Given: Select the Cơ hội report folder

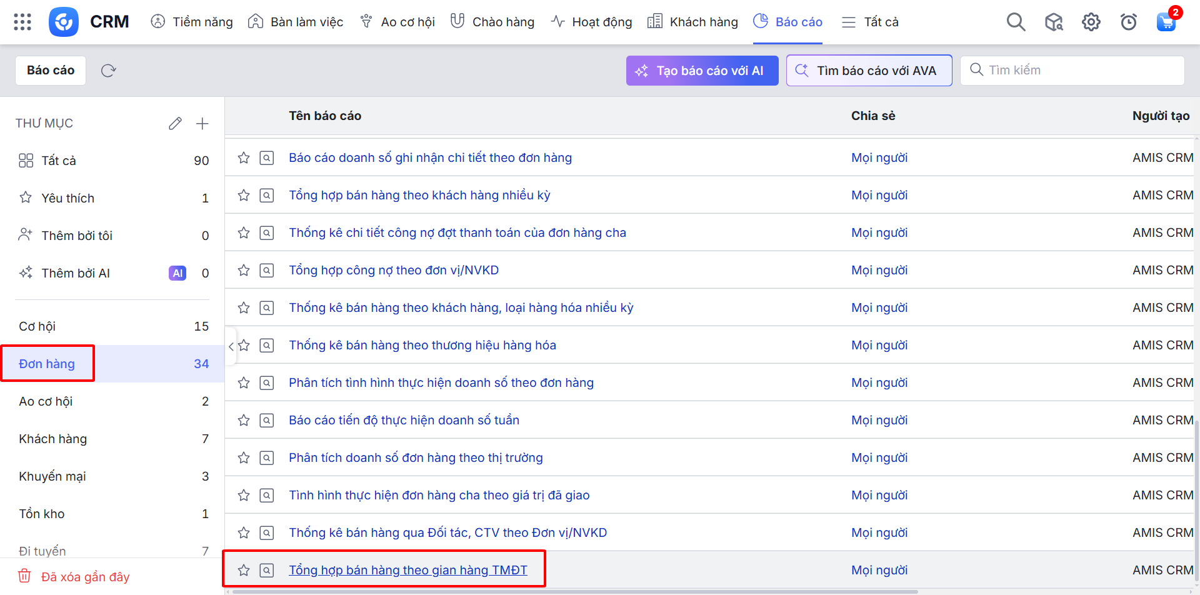Looking at the screenshot, I should pyautogui.click(x=37, y=326).
